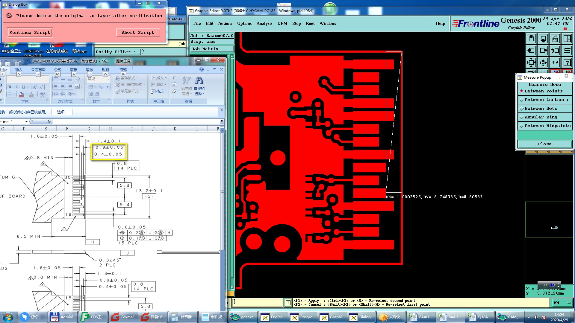Expand the Excel formula bar chevron
575x323 pixels.
(x=222, y=121)
